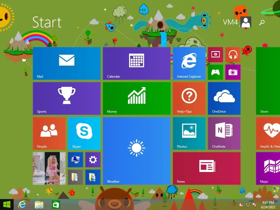Open the Music headphones tile
The width and height of the screenshot is (280, 210).
pos(233,55)
